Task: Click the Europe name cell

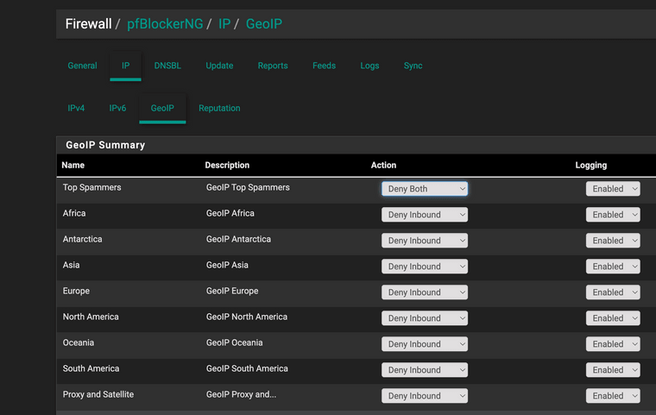Action: tap(76, 291)
